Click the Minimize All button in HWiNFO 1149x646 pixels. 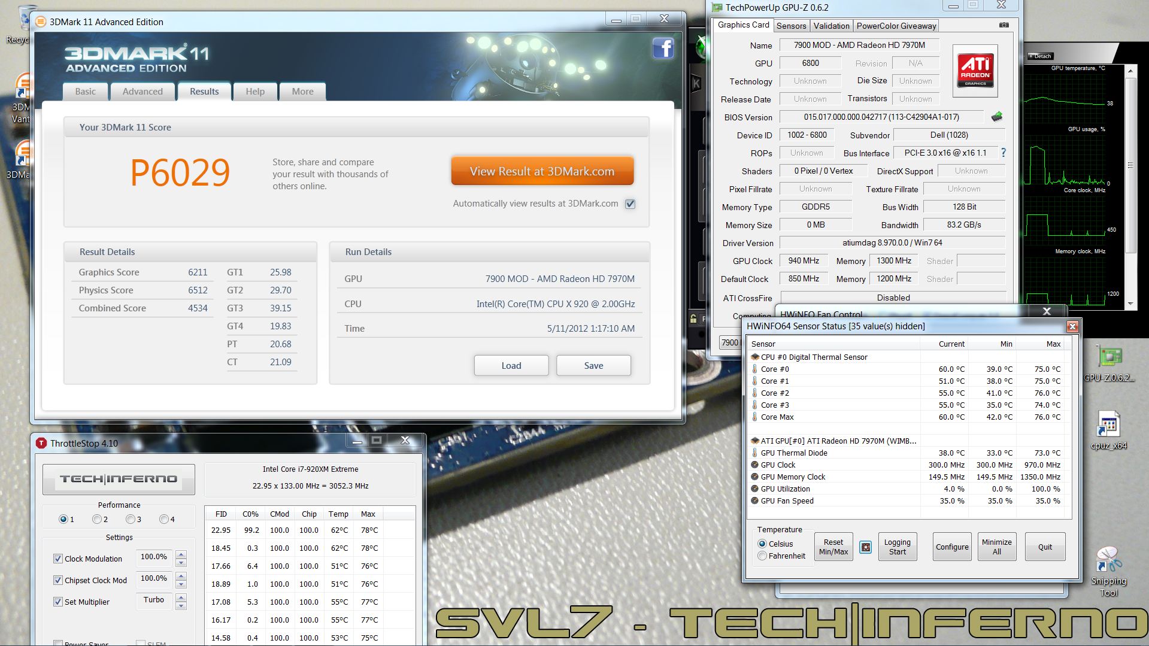click(996, 547)
